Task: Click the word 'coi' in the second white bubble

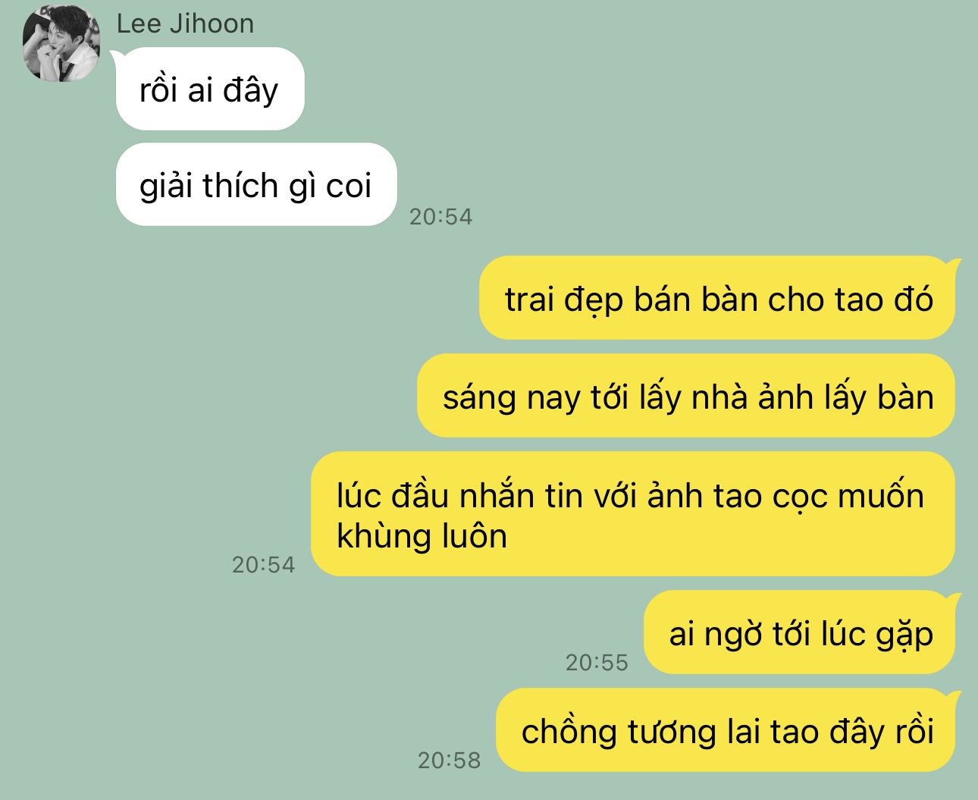Action: tap(348, 186)
